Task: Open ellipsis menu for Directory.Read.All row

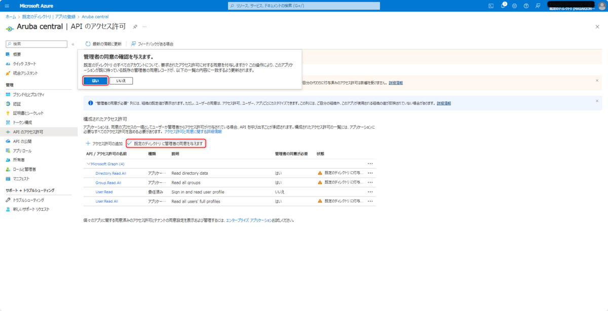Action: click(370, 173)
